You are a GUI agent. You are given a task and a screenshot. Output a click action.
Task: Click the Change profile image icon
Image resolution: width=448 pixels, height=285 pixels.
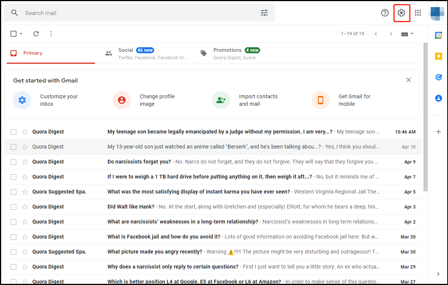[x=122, y=100]
